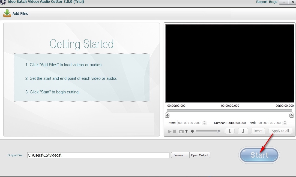The height and width of the screenshot is (177, 296).
Task: Click the End time input field
Action: point(270,123)
